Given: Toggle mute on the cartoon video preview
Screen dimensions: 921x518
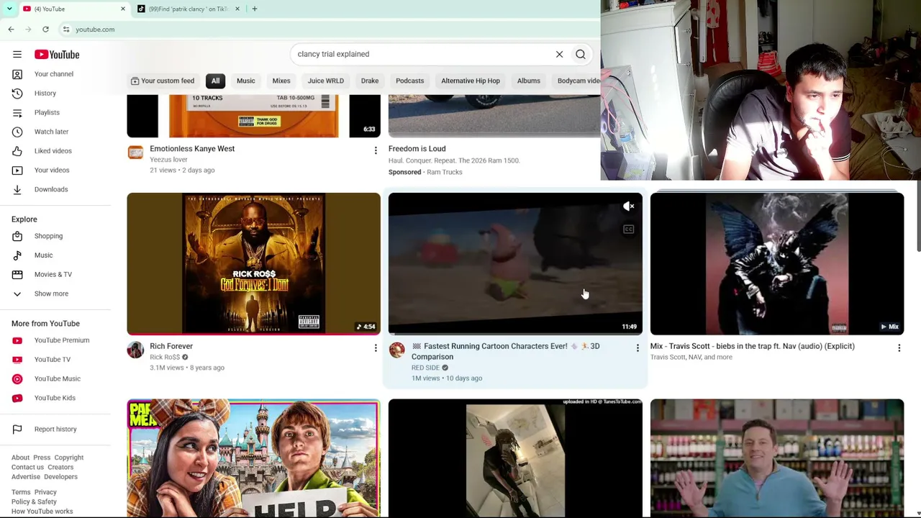Looking at the screenshot, I should point(628,206).
